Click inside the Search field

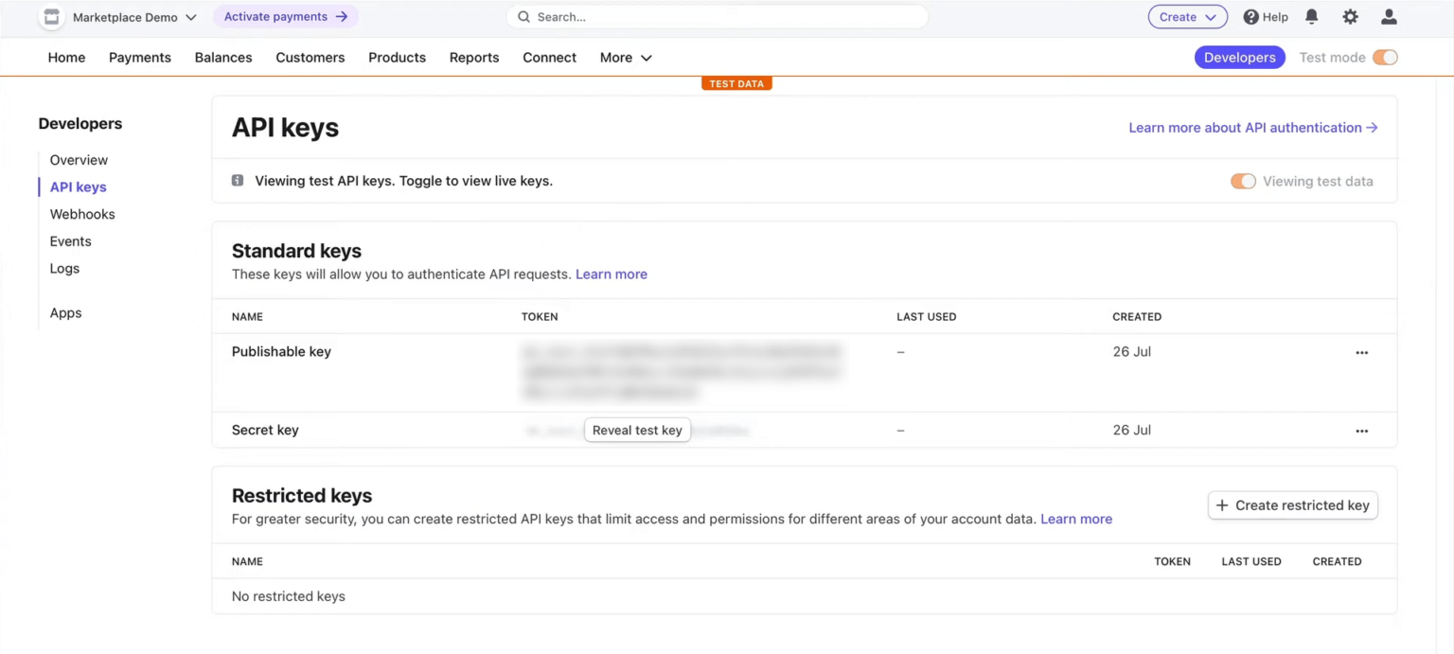[x=663, y=16]
